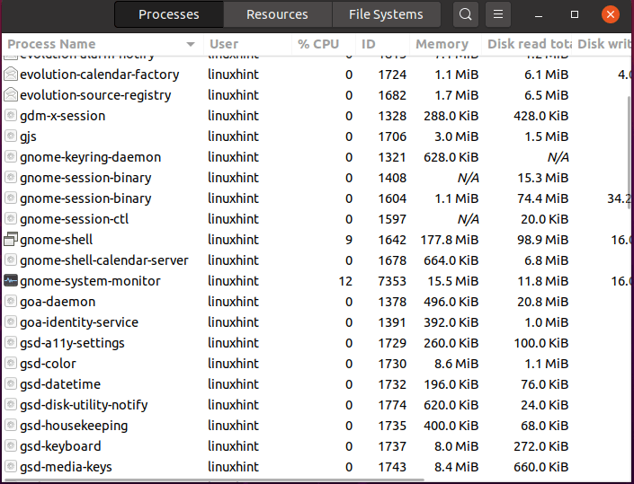Click the gnome-system-monitor graph icon
Viewport: 634px width, 484px height.
coord(11,280)
